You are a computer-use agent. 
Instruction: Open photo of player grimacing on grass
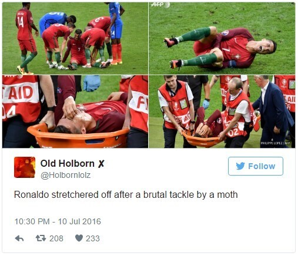pos(222,38)
